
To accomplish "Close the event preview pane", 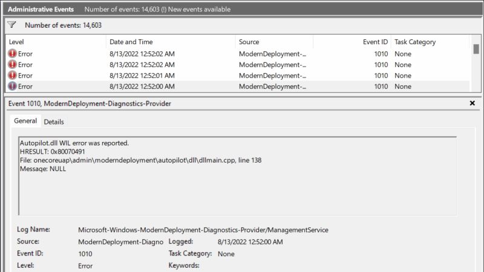I will [472, 103].
